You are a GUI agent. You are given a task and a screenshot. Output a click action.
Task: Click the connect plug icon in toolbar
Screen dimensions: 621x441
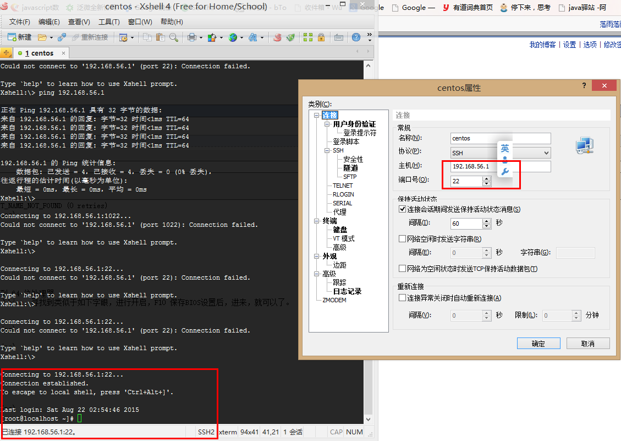pyautogui.click(x=62, y=37)
